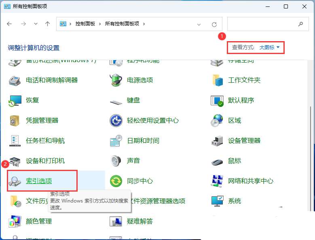Open the 系统 monitor icon
Image resolution: width=315 pixels, height=240 pixels.
click(x=218, y=201)
